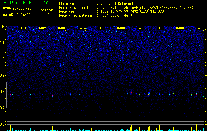Click the 0410 time marker
The height and width of the screenshot is (131, 207).
tap(200, 28)
